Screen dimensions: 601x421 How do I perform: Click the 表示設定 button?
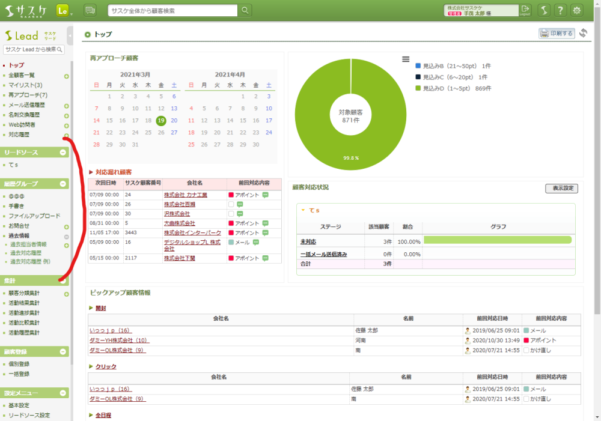(561, 189)
